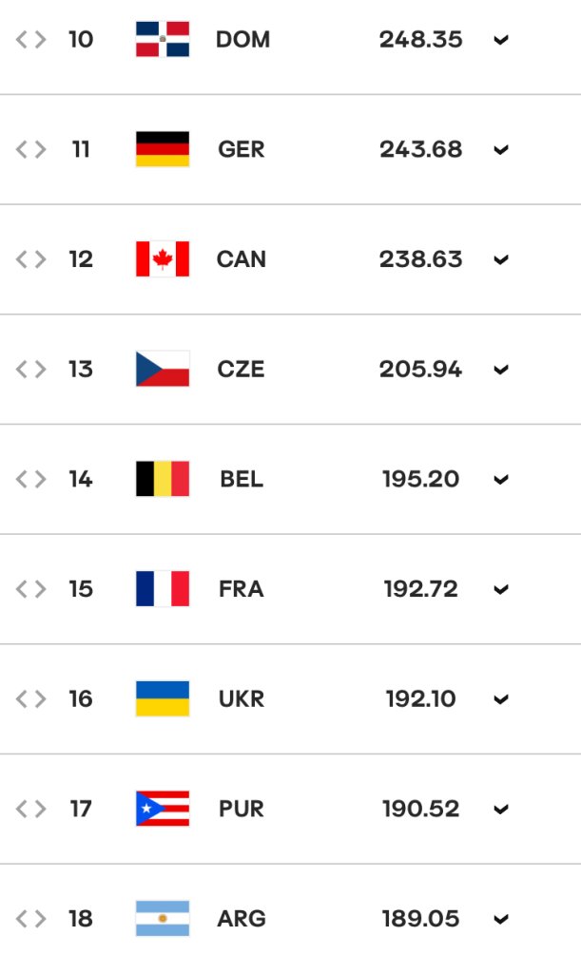Click the Argentina flag icon
581x973 pixels.
tap(163, 918)
